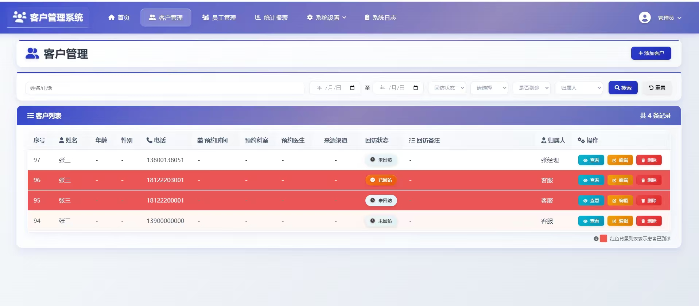Click the user avatar icon
The width and height of the screenshot is (699, 306).
click(x=645, y=17)
